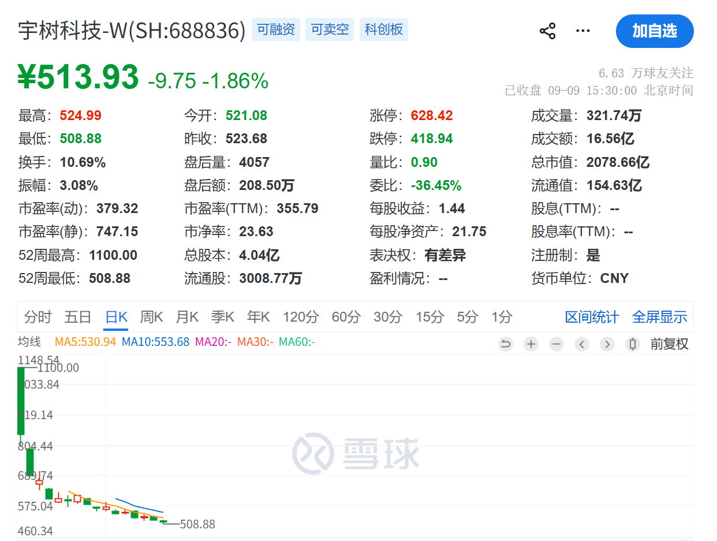Click the MA5:530.94 indicator label
The height and width of the screenshot is (541, 717).
click(x=85, y=342)
